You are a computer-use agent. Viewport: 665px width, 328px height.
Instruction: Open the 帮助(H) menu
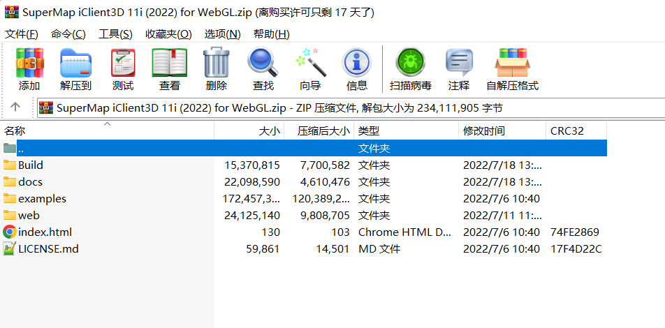tap(272, 34)
